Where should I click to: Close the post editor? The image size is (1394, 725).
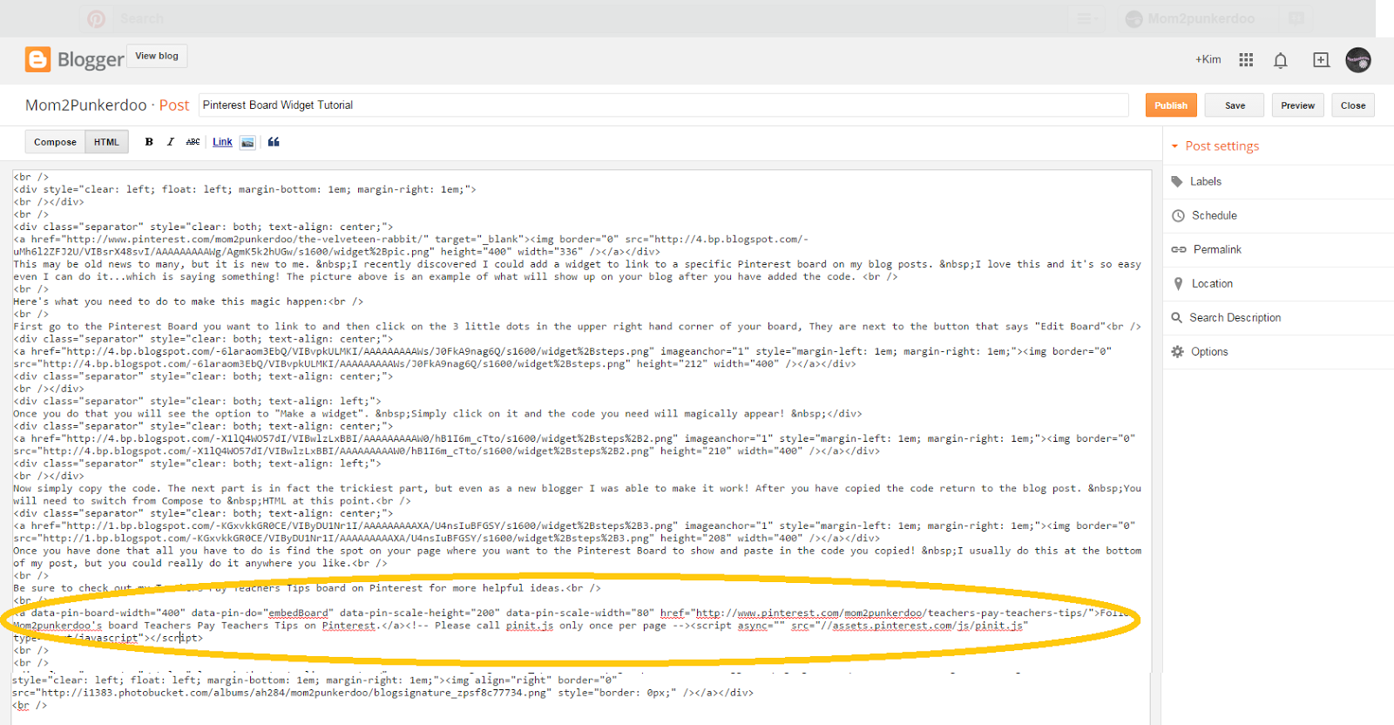1353,105
